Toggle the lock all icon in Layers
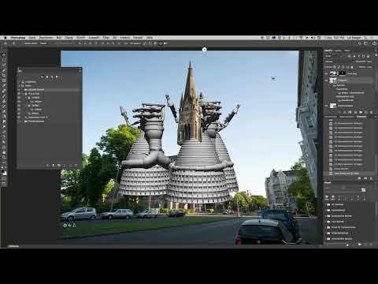378x284 pixels. pos(352,67)
